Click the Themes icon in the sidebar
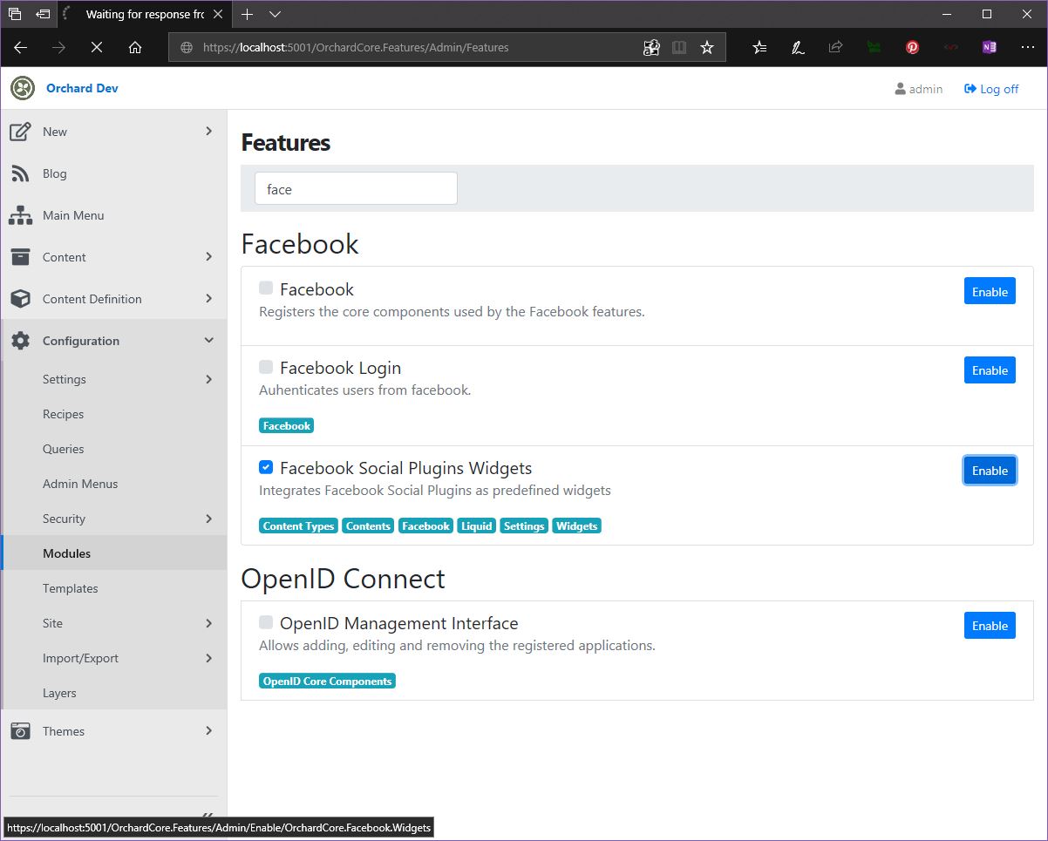This screenshot has height=841, width=1048. point(20,731)
